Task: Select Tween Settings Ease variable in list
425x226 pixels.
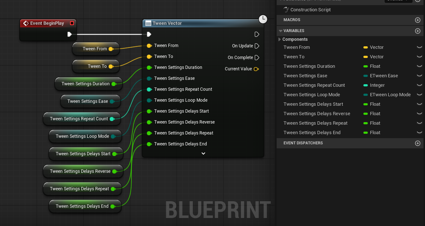Action: click(x=305, y=75)
